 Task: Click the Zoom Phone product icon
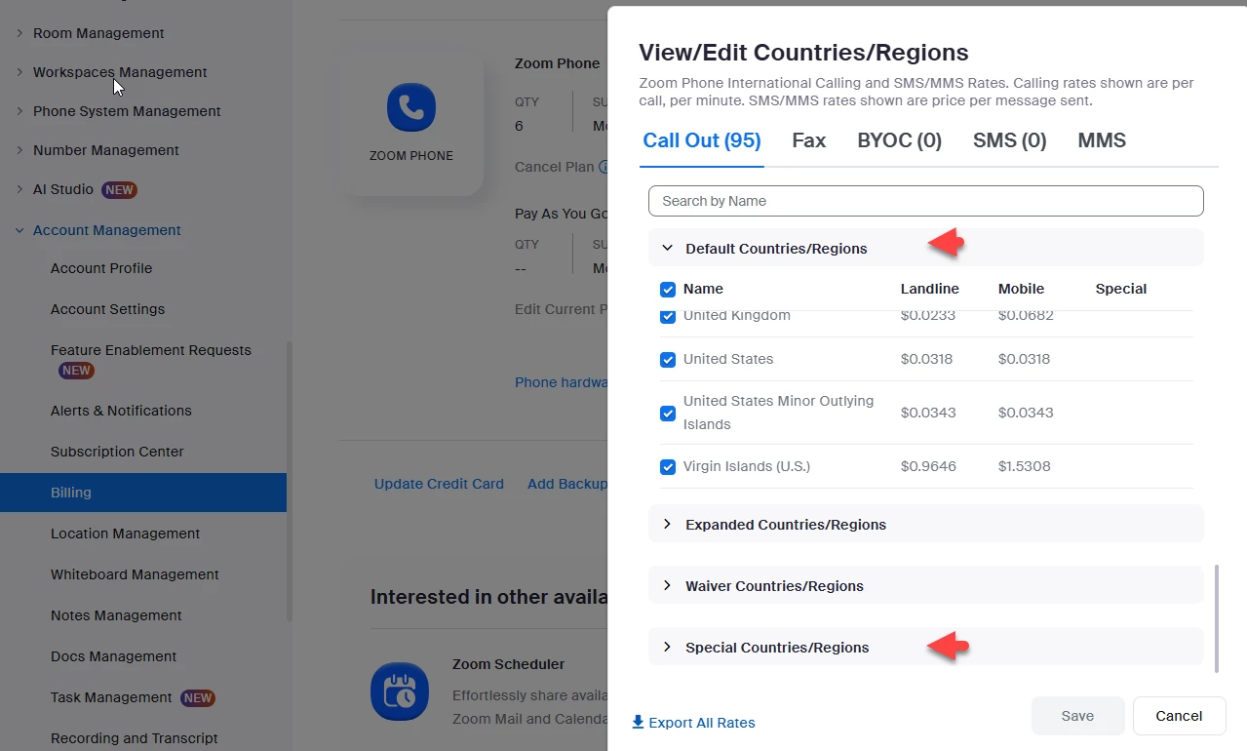point(410,107)
